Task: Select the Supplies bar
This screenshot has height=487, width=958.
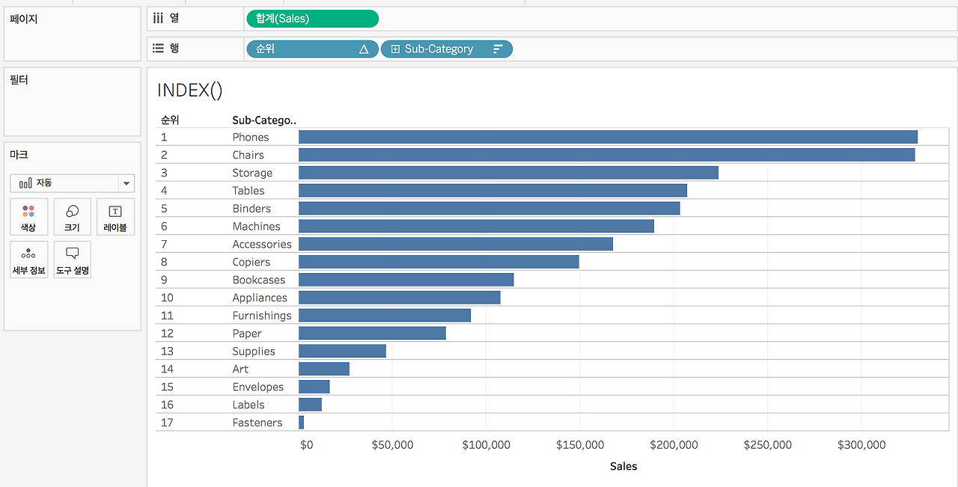Action: click(x=342, y=351)
